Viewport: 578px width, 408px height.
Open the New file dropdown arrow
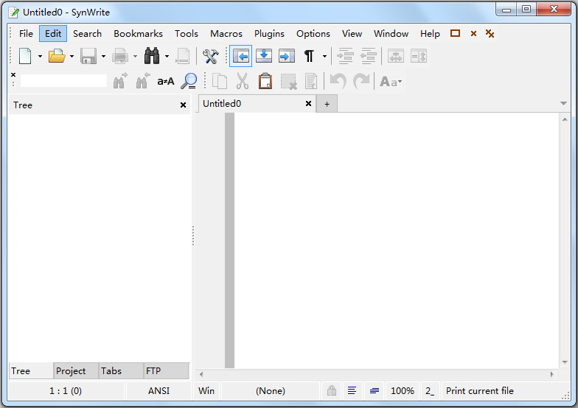coord(40,56)
